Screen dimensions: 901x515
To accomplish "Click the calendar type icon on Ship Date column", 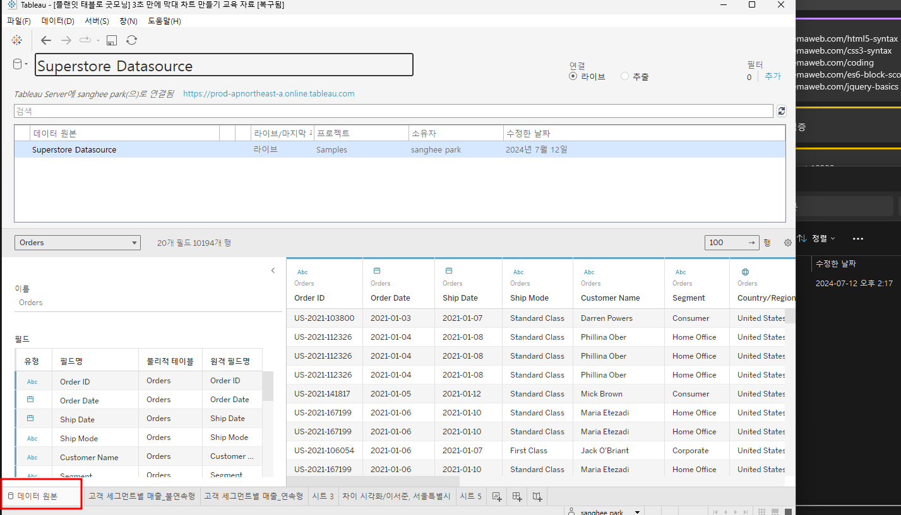I will pyautogui.click(x=449, y=271).
